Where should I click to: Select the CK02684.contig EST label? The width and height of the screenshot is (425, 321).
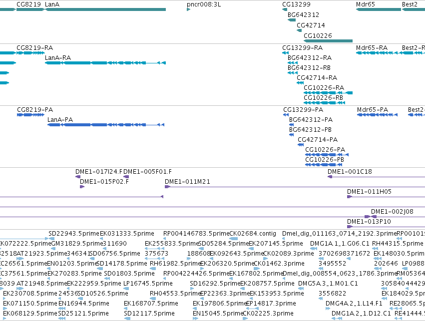tap(253, 234)
